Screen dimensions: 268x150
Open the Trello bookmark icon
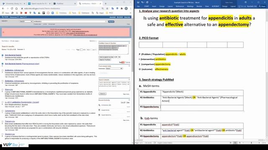tap(44, 13)
